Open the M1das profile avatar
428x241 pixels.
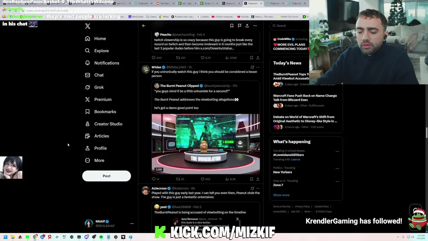pyautogui.click(x=145, y=69)
